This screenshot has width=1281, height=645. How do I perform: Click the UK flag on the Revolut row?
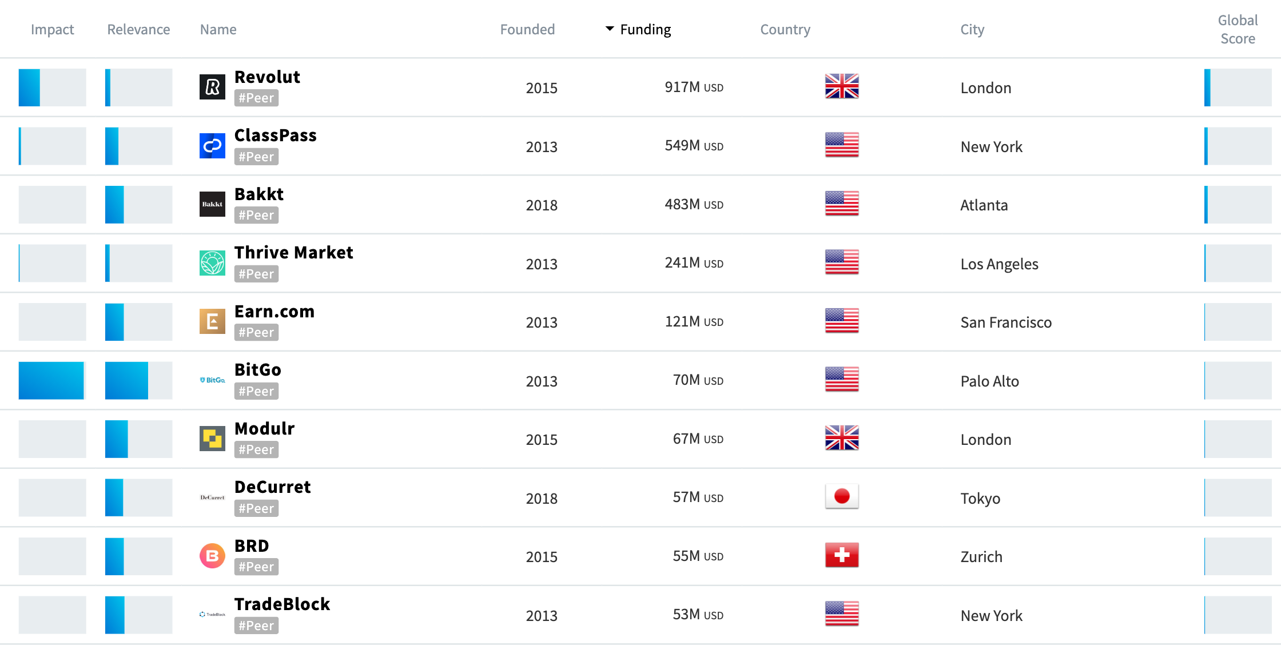coord(841,87)
